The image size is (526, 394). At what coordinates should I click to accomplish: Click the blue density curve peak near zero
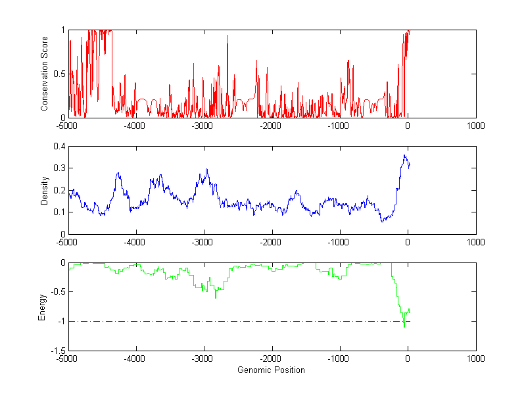[x=404, y=155]
